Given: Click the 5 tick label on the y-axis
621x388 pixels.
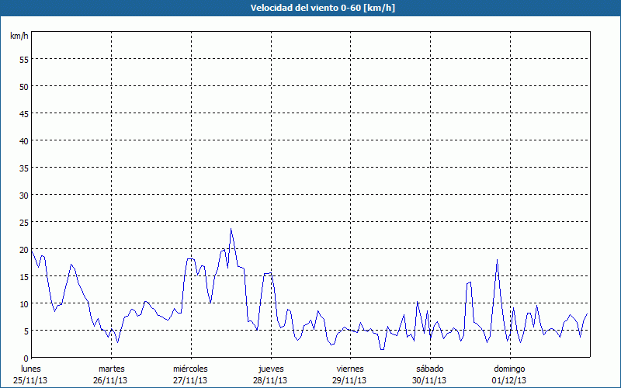Looking at the screenshot, I should coord(26,331).
